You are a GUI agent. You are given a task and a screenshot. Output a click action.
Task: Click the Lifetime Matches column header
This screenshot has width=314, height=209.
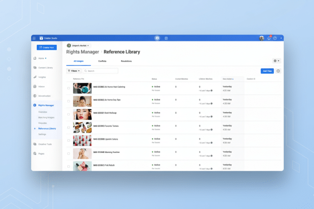click(x=206, y=79)
